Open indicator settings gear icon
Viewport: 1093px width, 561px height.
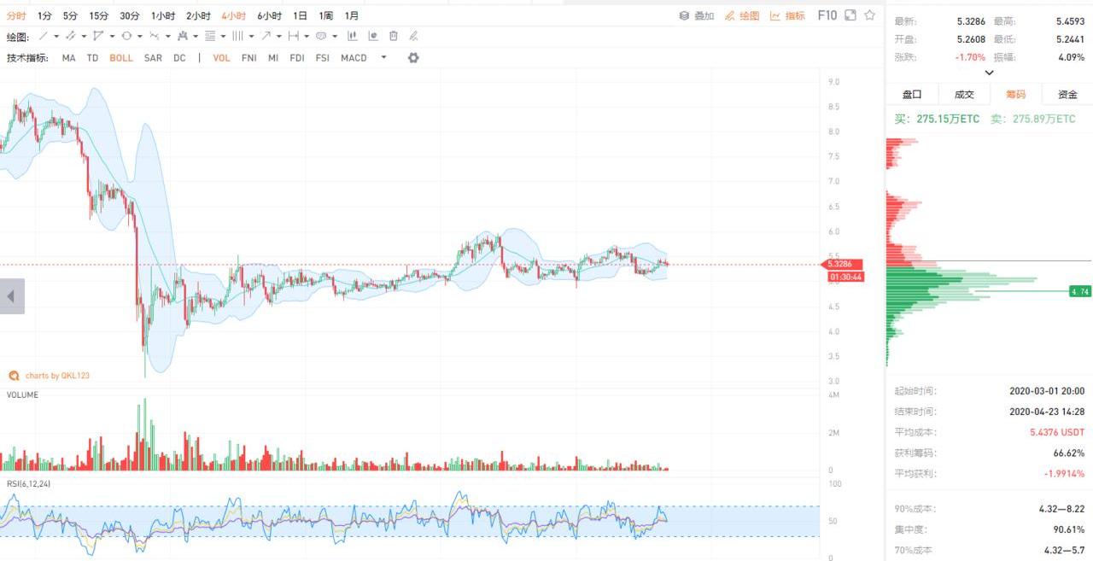(413, 58)
